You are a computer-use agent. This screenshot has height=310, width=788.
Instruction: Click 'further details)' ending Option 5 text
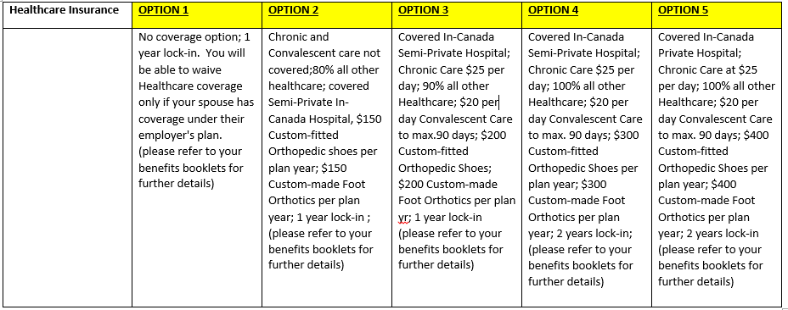click(696, 282)
